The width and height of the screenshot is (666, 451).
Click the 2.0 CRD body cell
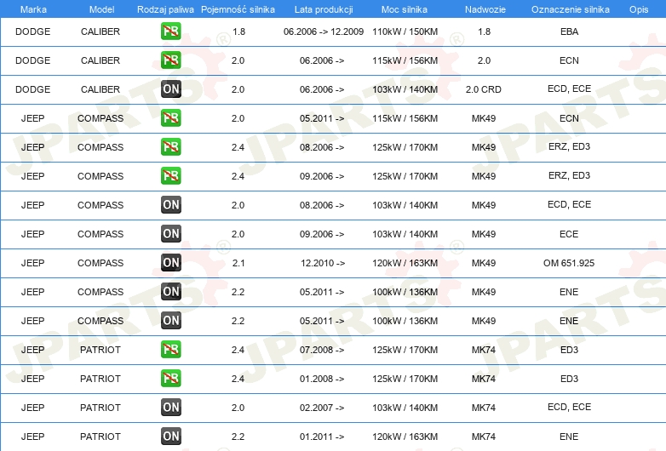pos(483,89)
